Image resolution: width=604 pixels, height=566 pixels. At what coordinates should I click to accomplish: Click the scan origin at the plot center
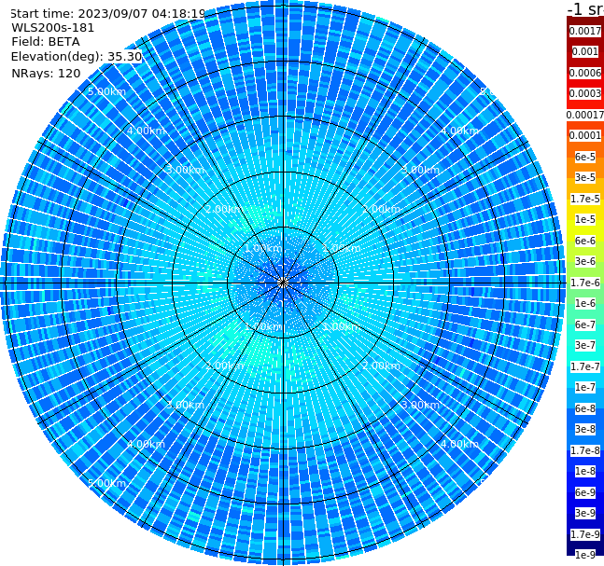[x=283, y=283]
